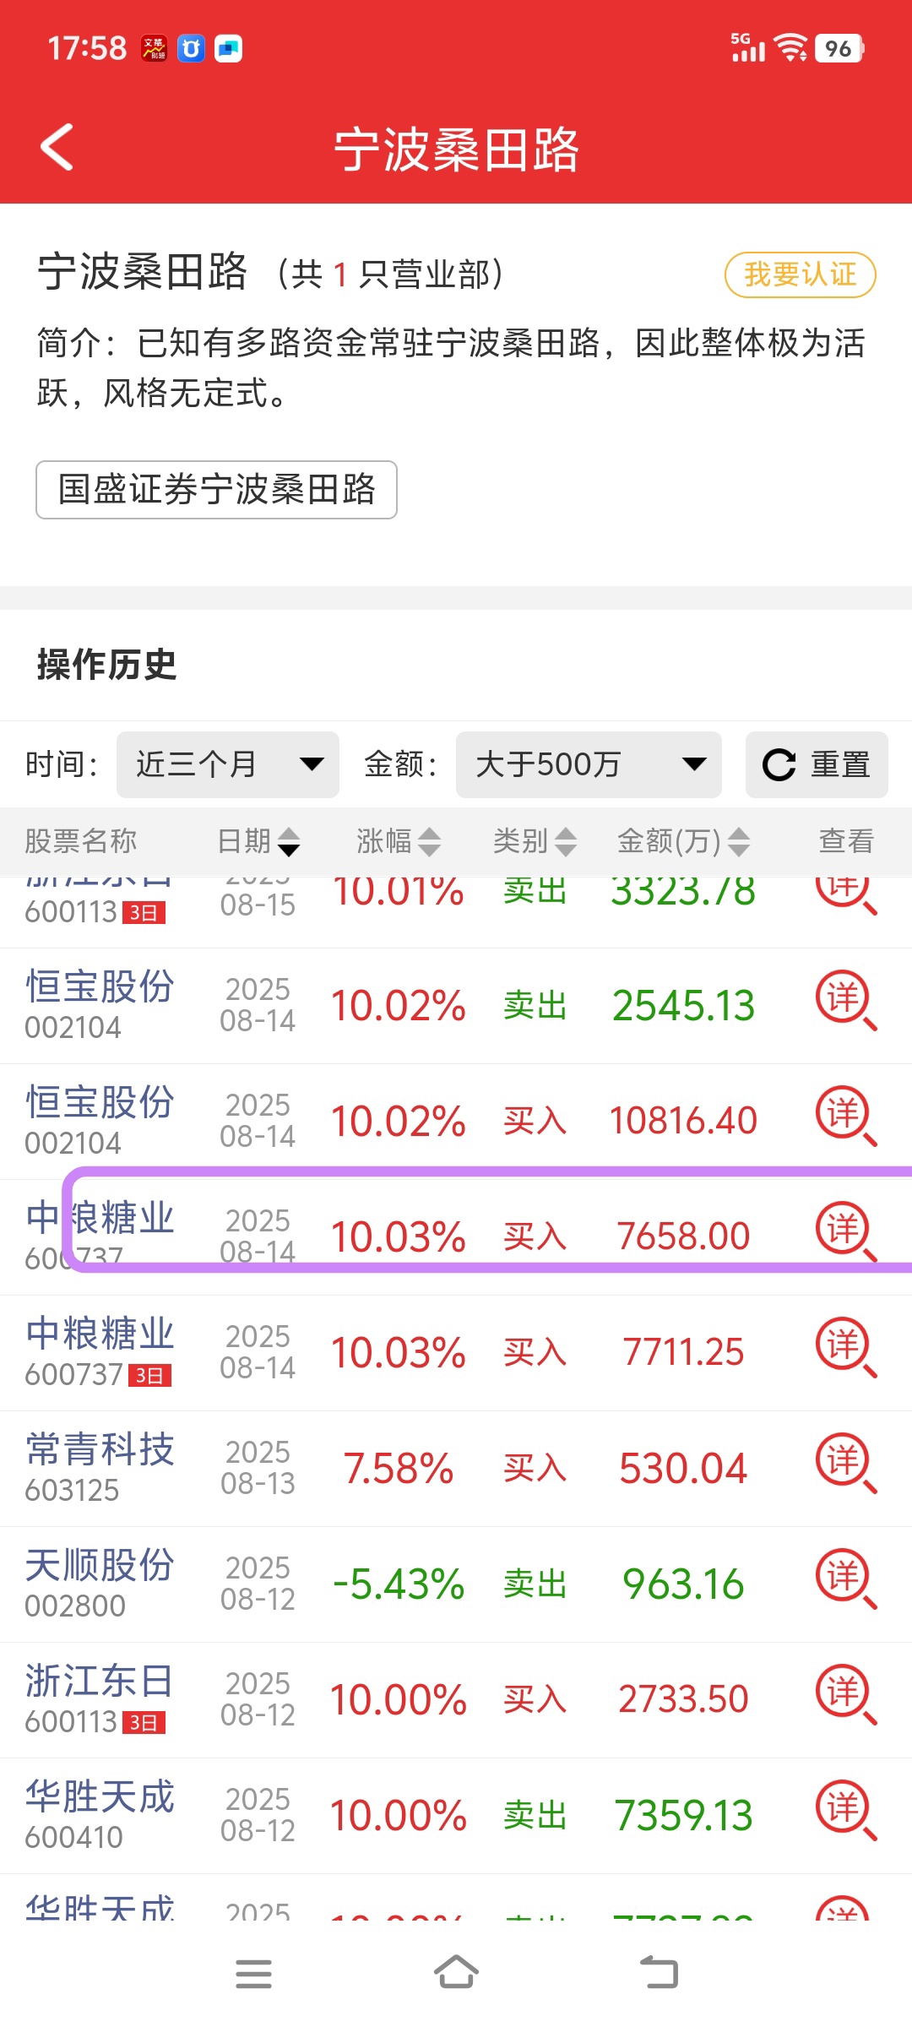Viewport: 912px width, 2027px height.
Task: Tap Wi-Fi icon in status bar
Action: (x=791, y=48)
